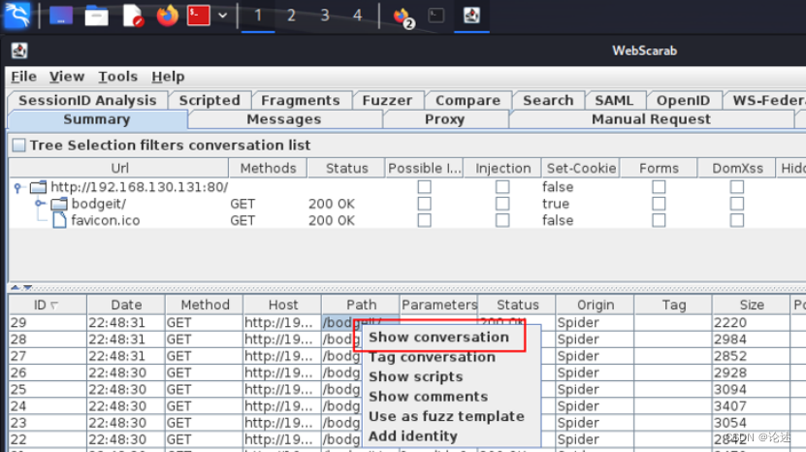Open the Manual Request tab
The width and height of the screenshot is (806, 452).
[651, 119]
